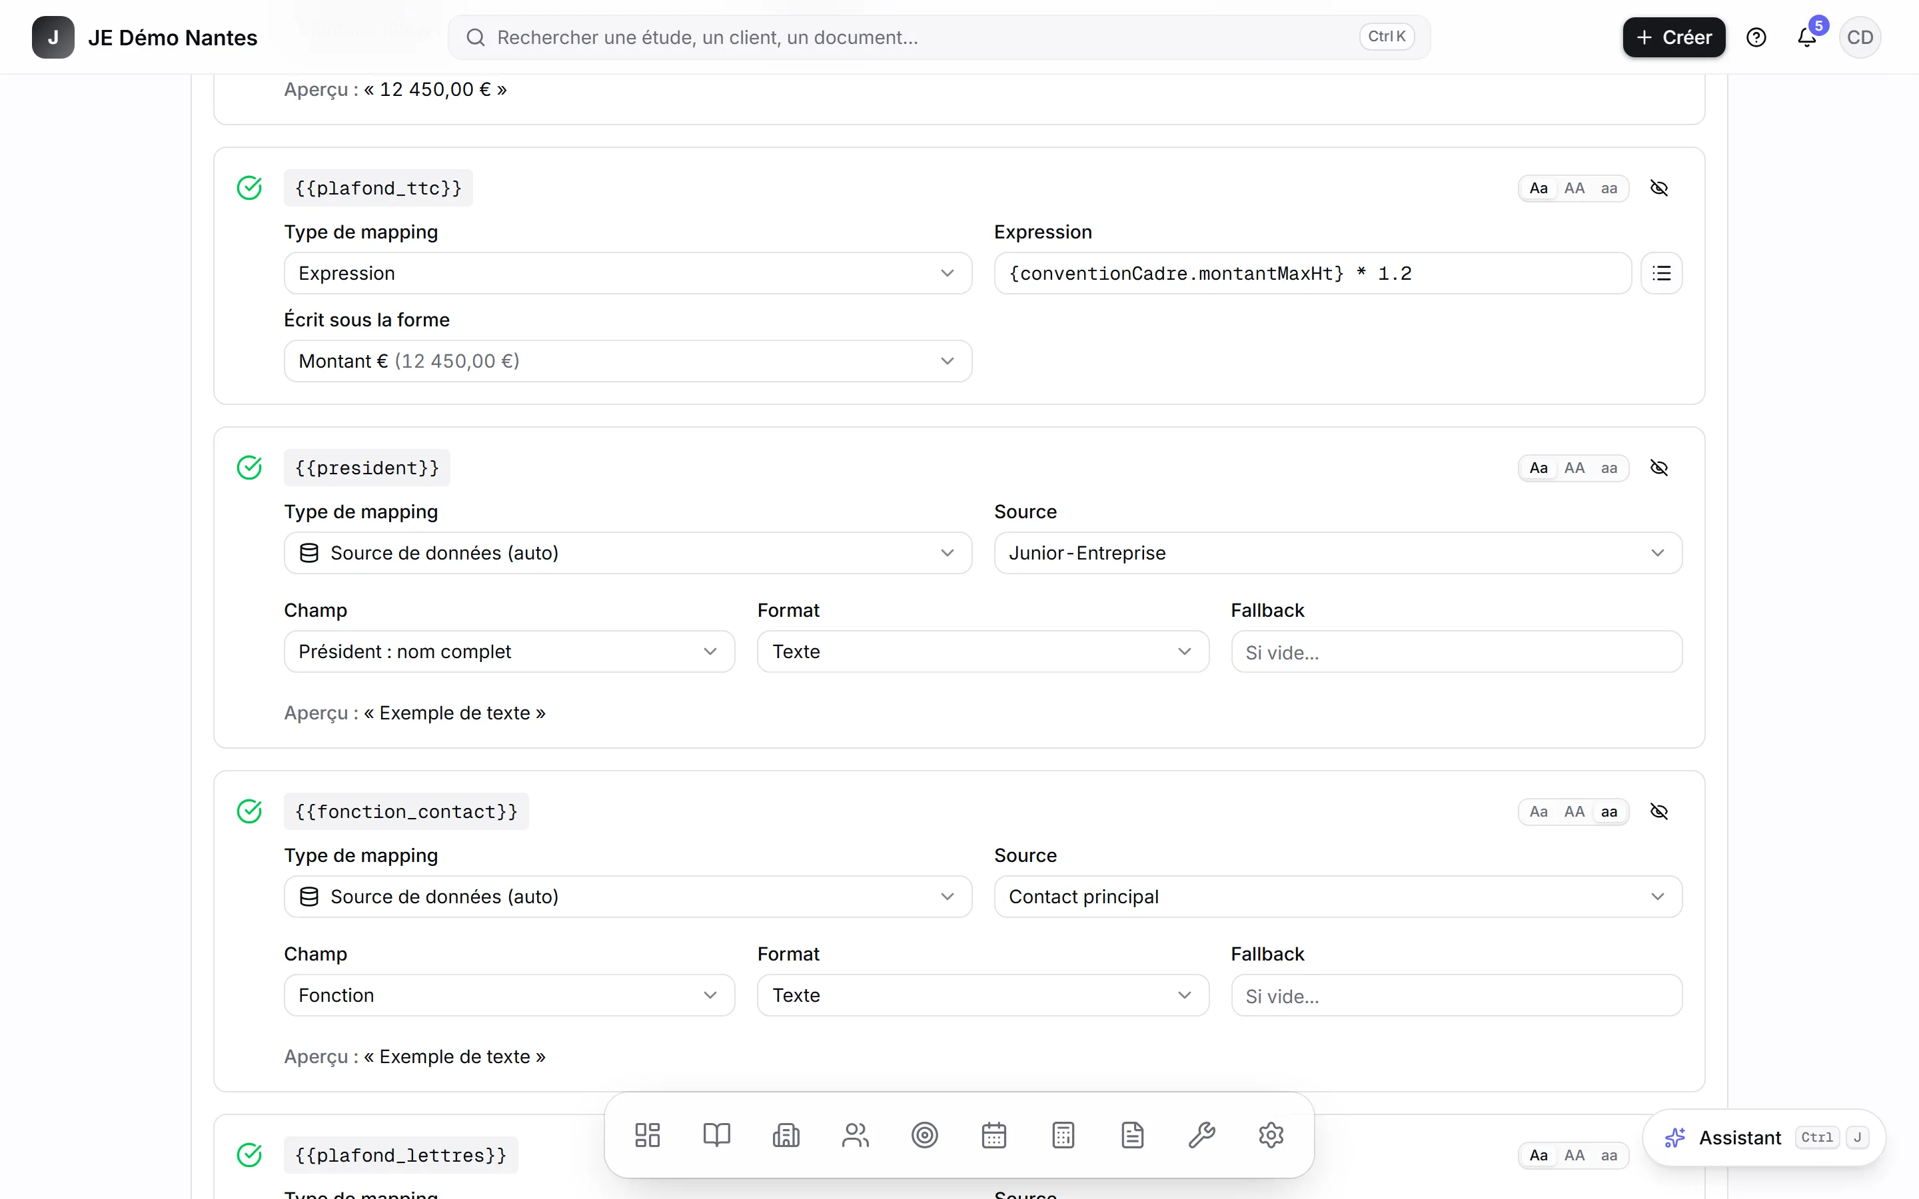The image size is (1919, 1199).
Task: Hide the fonction_contact variable with eye icon
Action: tap(1659, 811)
